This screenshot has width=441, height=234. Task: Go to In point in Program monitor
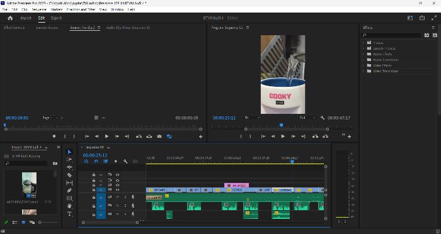pyautogui.click(x=263, y=136)
